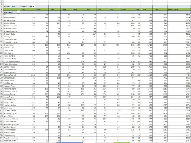Select the Francis Arturo row label

click(x=12, y=59)
